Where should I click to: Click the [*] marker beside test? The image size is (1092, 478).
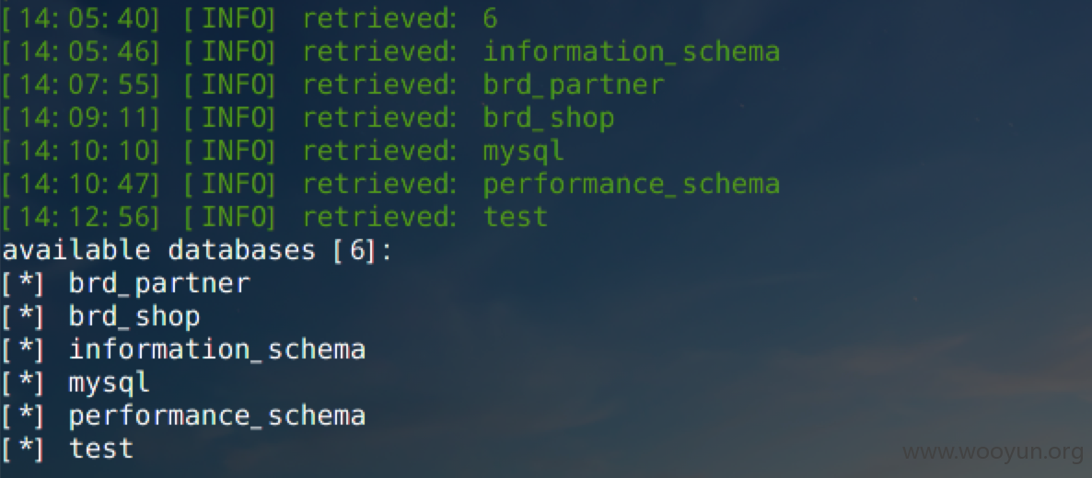[23, 449]
